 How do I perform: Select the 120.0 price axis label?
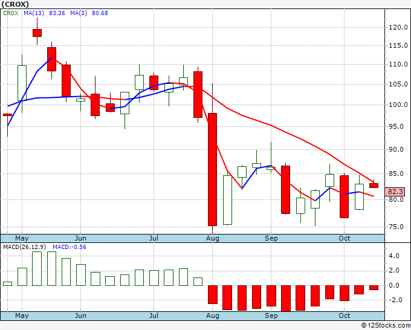pyautogui.click(x=398, y=27)
